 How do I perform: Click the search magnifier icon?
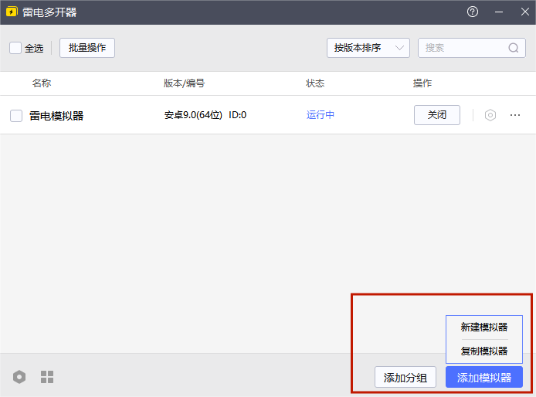(513, 48)
